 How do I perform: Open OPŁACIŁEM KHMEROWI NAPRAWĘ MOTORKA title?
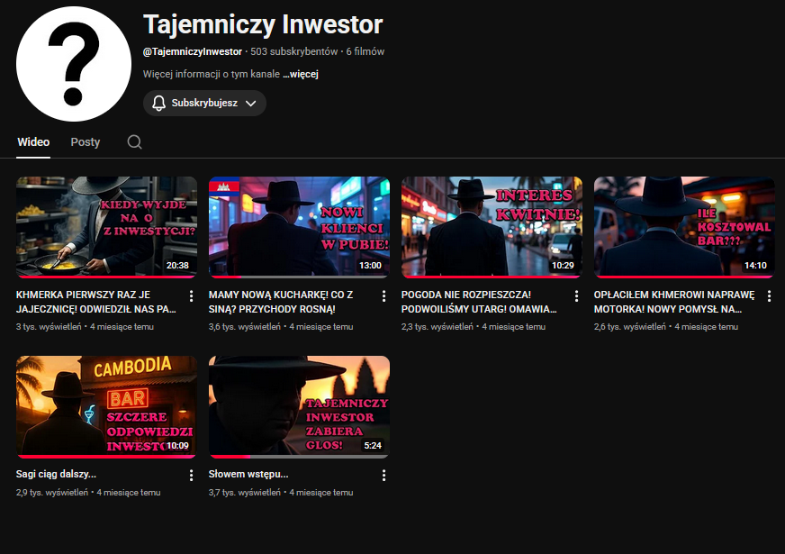point(674,302)
